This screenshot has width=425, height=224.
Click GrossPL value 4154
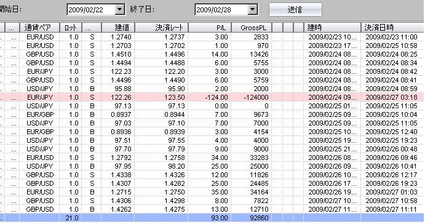coord(261,132)
